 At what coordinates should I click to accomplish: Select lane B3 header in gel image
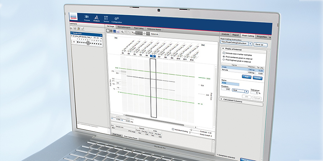coord(135,54)
